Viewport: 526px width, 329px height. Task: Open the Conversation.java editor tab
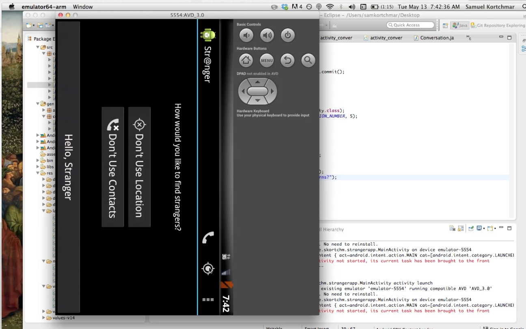tap(433, 38)
